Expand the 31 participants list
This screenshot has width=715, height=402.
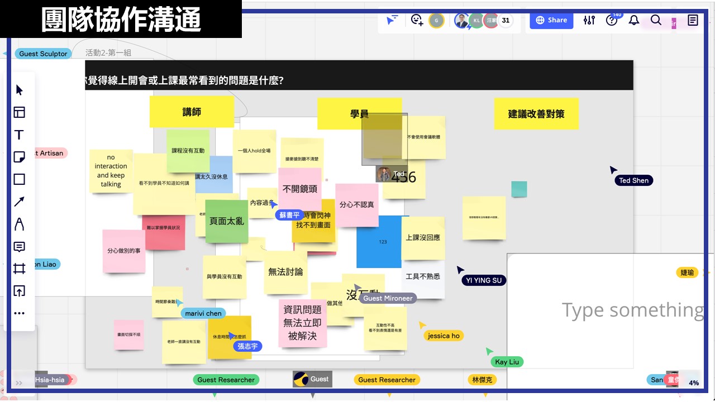click(506, 21)
